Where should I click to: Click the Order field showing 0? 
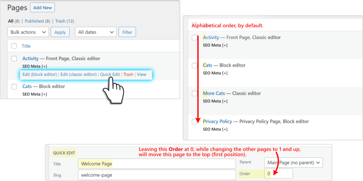point(279,173)
